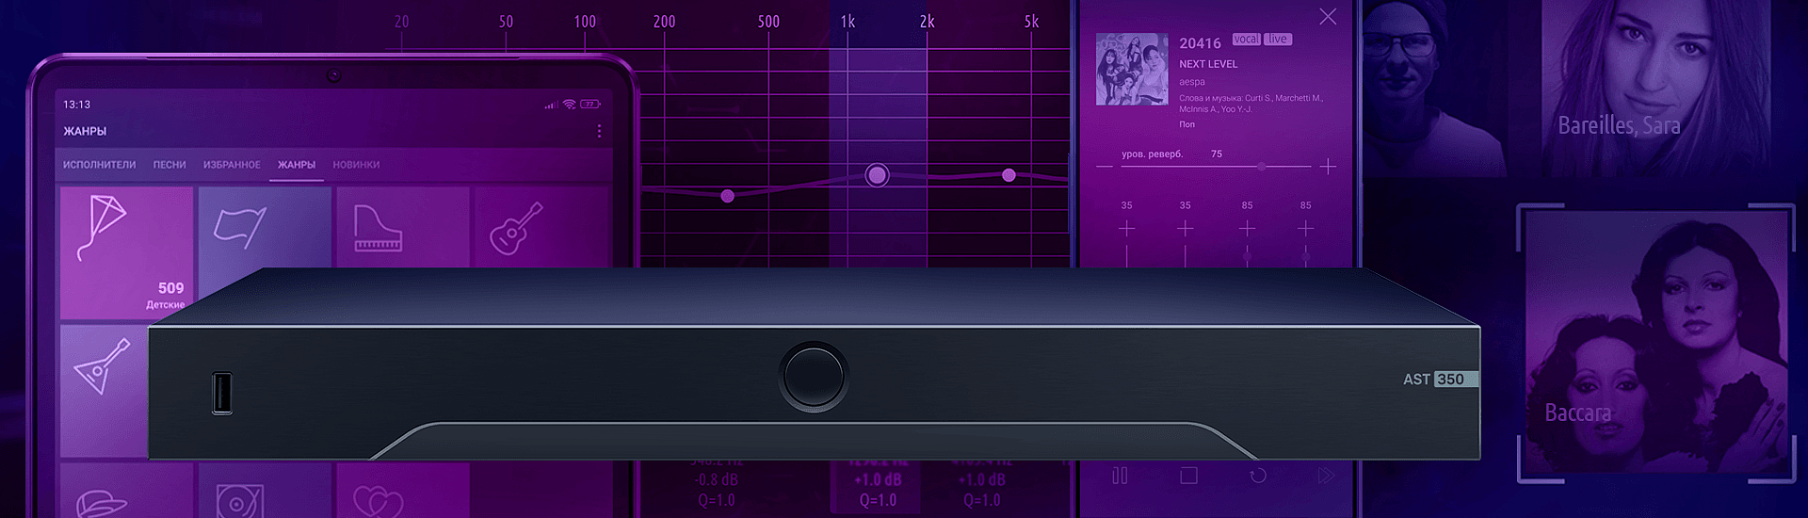Select the flag genre tile
This screenshot has height=518, width=1808.
[264, 228]
